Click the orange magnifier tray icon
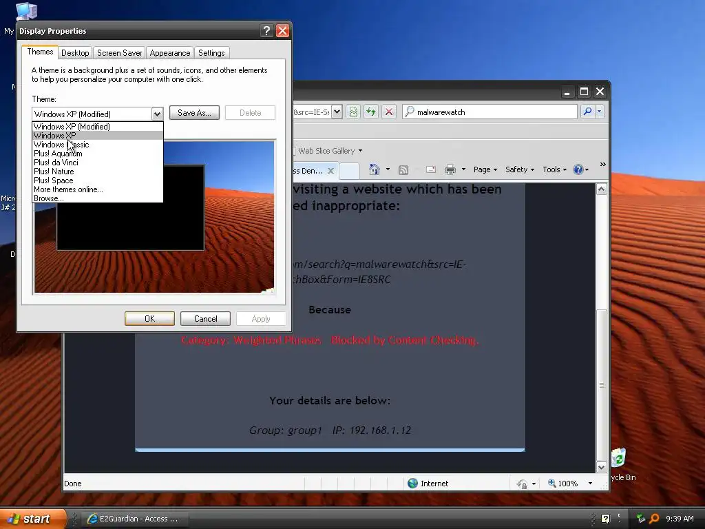This screenshot has height=529, width=705. pos(654,519)
